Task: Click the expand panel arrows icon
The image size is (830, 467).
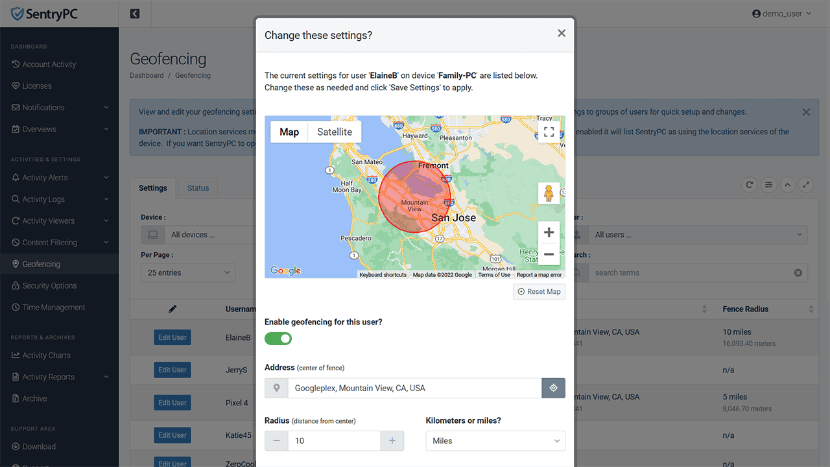Action: point(805,185)
